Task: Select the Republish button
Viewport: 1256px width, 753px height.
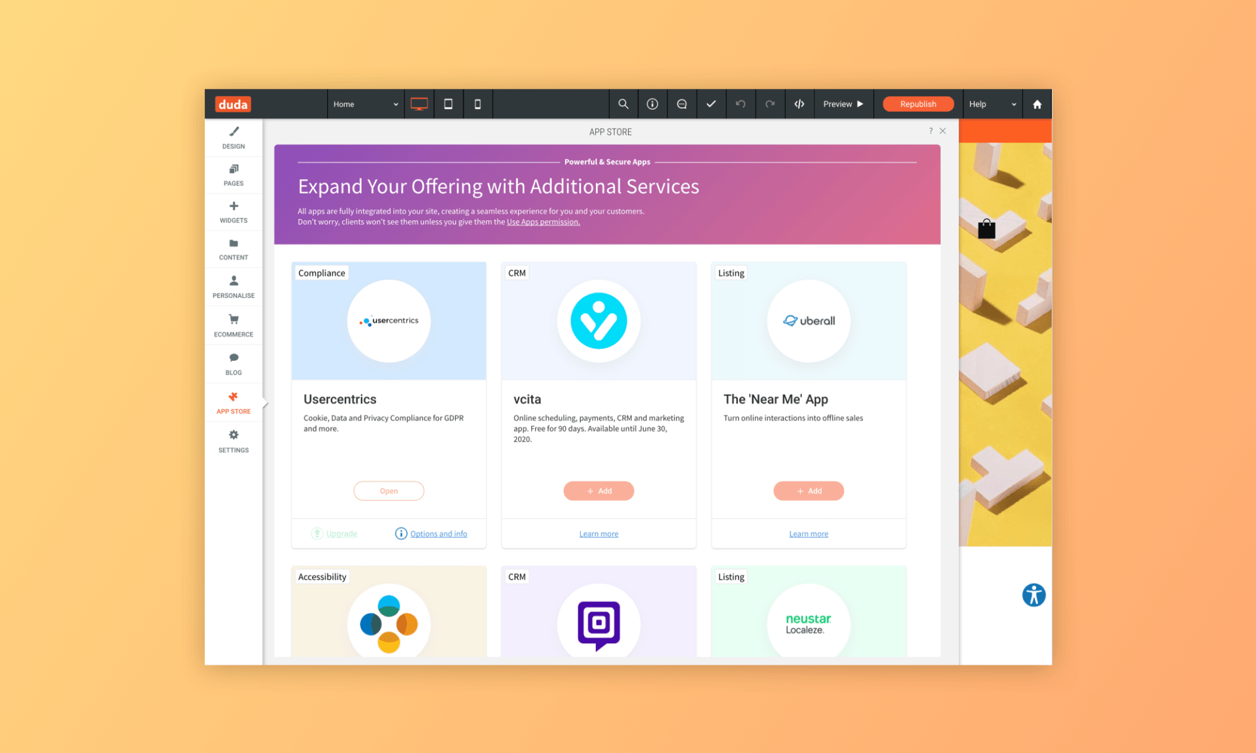Action: click(916, 105)
